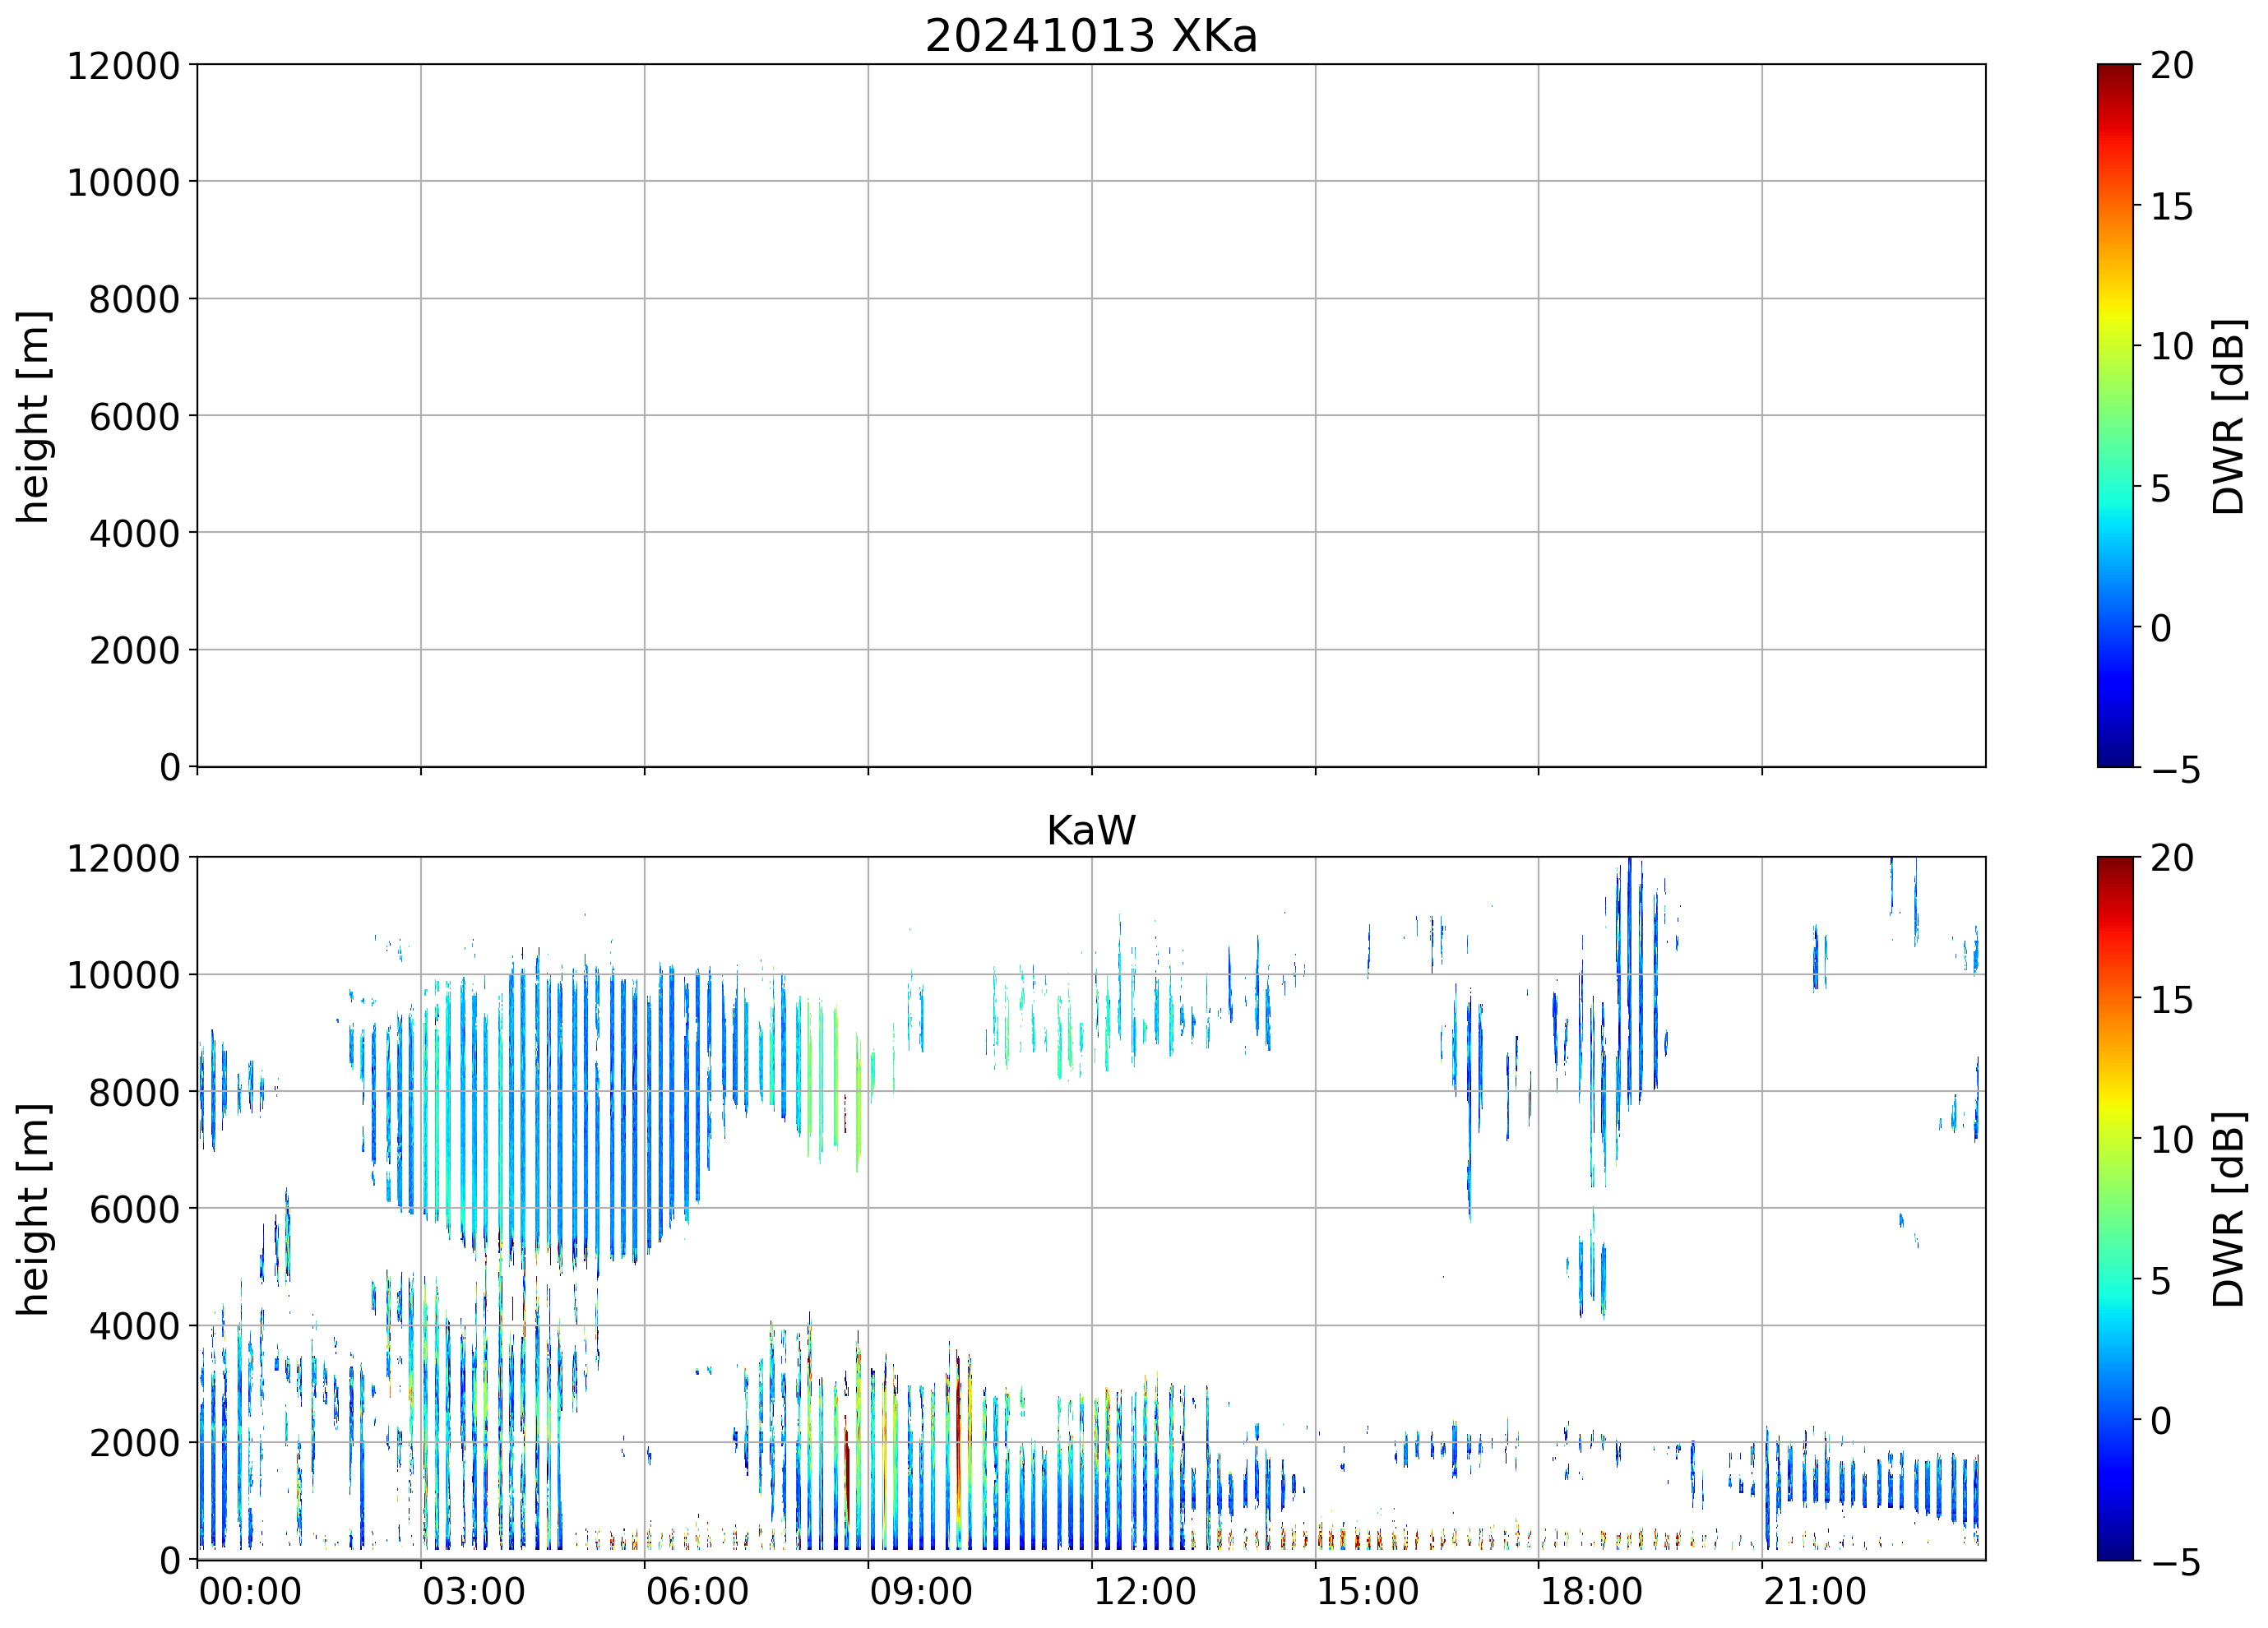This screenshot has width=2268, height=1628.
Task: Click the 18:00 time tick label
Action: [x=1590, y=1592]
